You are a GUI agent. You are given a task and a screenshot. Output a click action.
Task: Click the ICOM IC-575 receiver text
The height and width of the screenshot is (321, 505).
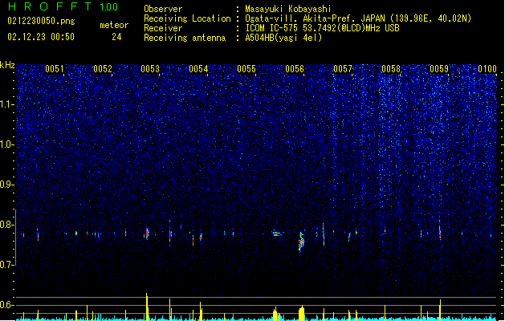point(323,28)
